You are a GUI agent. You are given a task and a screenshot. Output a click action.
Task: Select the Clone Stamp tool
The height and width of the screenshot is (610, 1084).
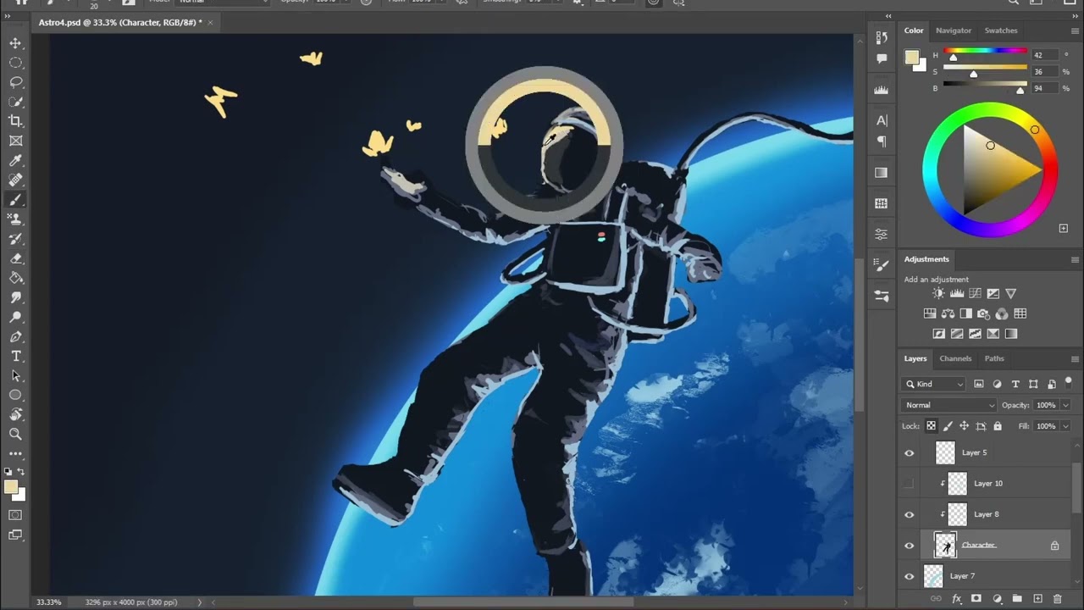(15, 219)
